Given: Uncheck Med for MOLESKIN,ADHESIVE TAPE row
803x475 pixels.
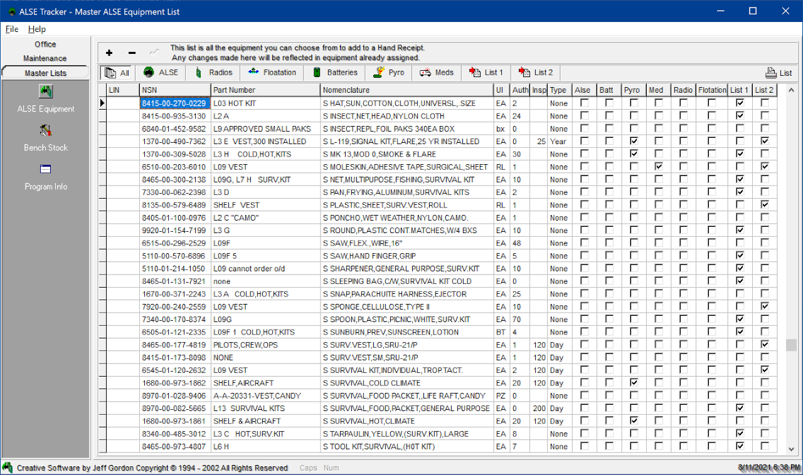Looking at the screenshot, I should 658,167.
